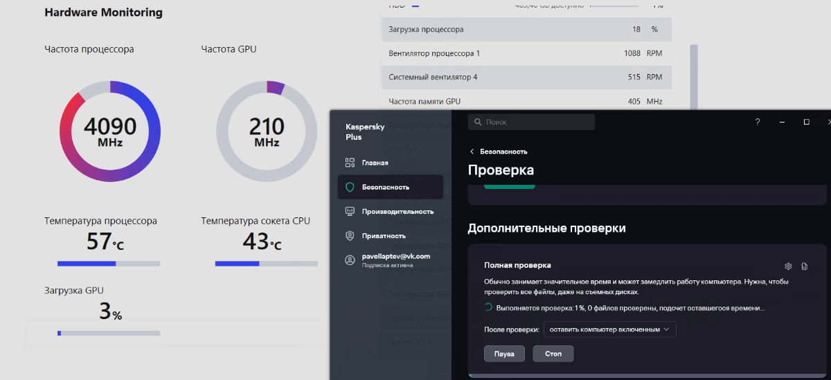Select the Частота памяти GPU row
The image size is (831, 380).
(526, 101)
